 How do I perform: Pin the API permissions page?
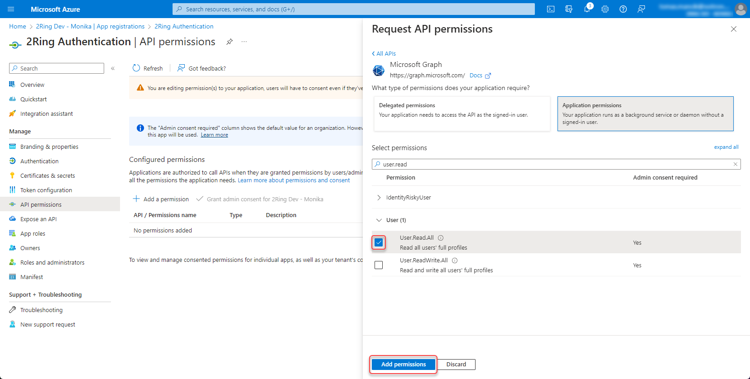coord(230,42)
